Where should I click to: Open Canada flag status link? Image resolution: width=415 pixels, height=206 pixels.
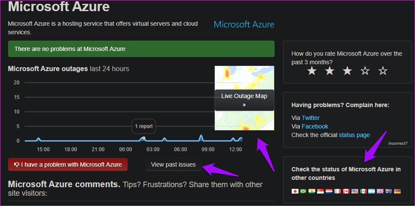pyautogui.click(x=346, y=191)
